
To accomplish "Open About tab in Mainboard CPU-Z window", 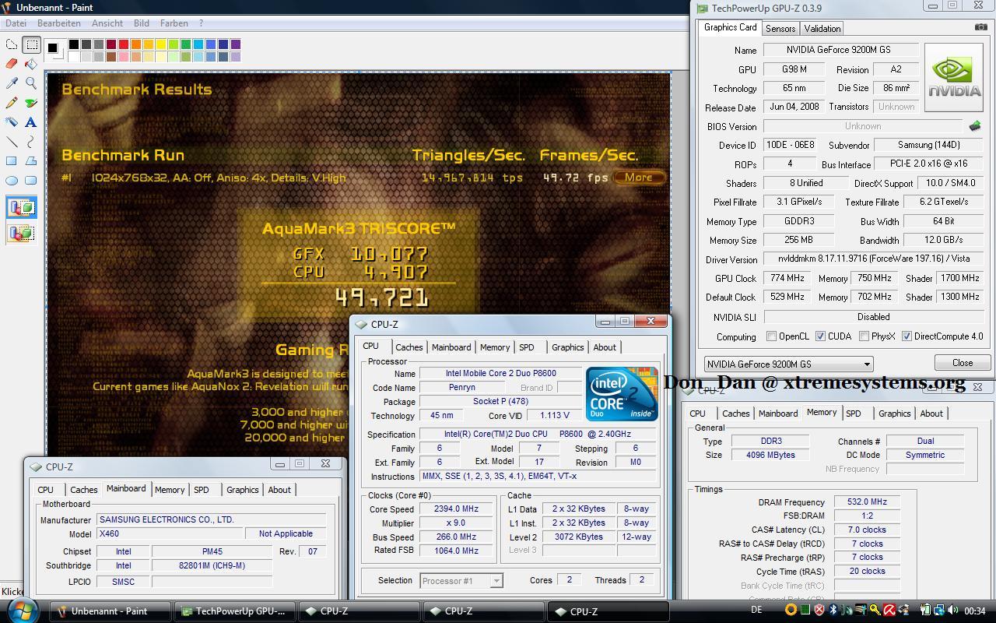I will [279, 490].
